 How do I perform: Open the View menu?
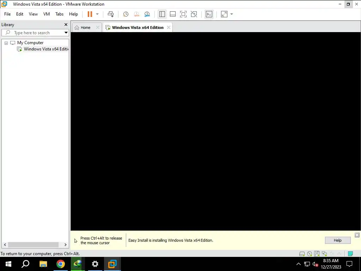(x=33, y=14)
